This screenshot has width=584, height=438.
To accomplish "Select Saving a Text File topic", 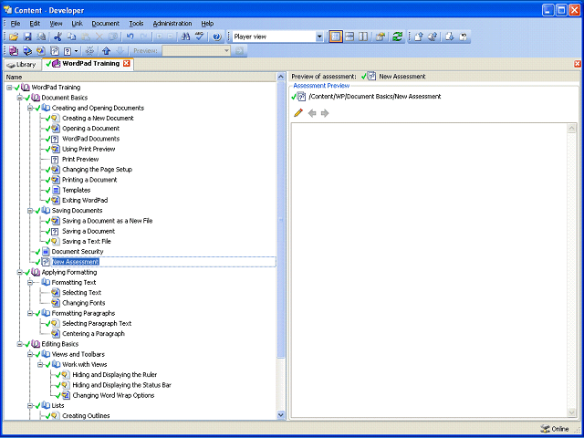I will click(87, 241).
